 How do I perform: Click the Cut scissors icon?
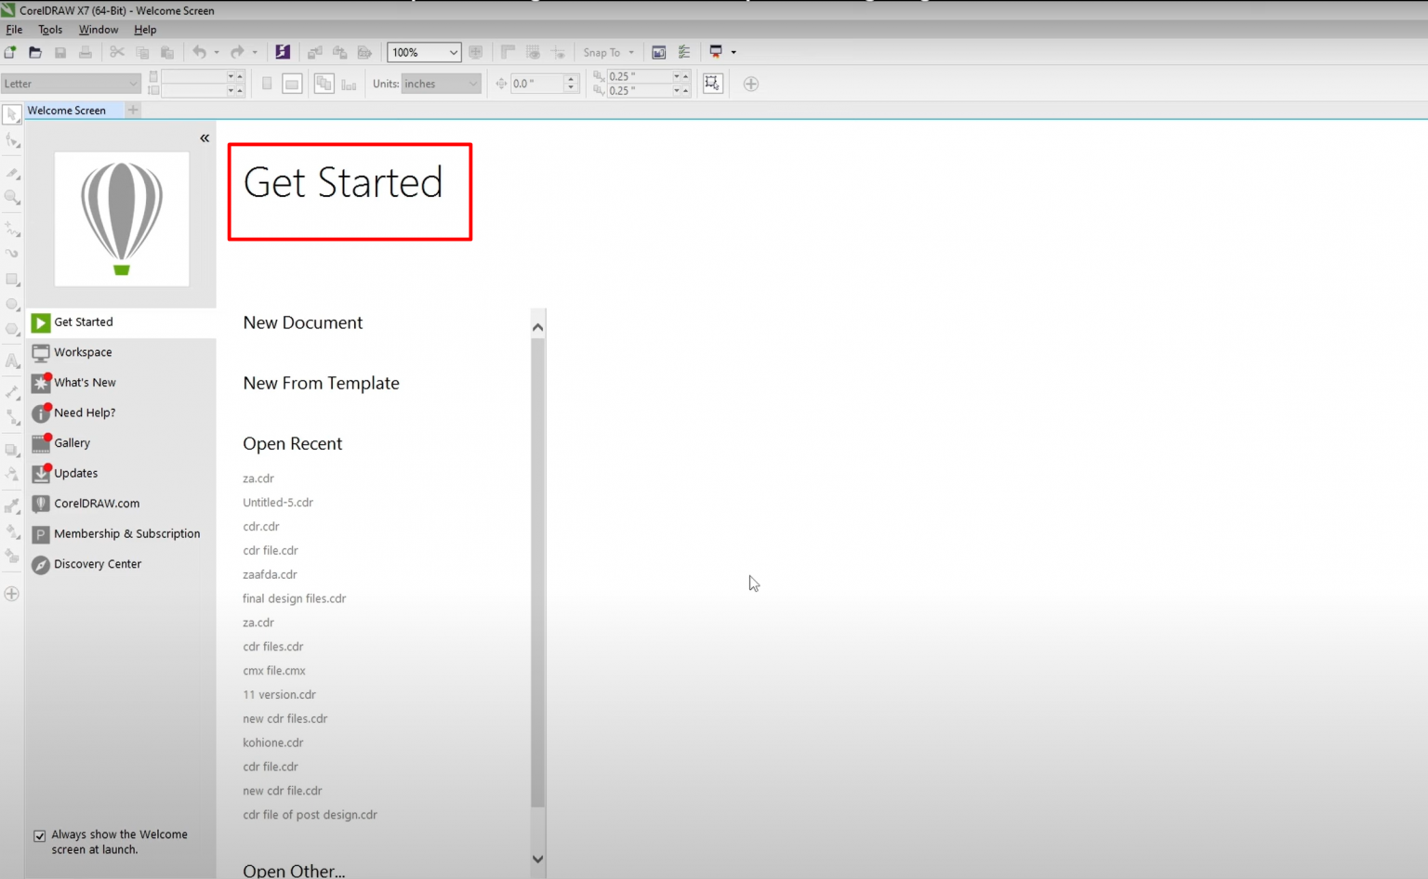[117, 52]
